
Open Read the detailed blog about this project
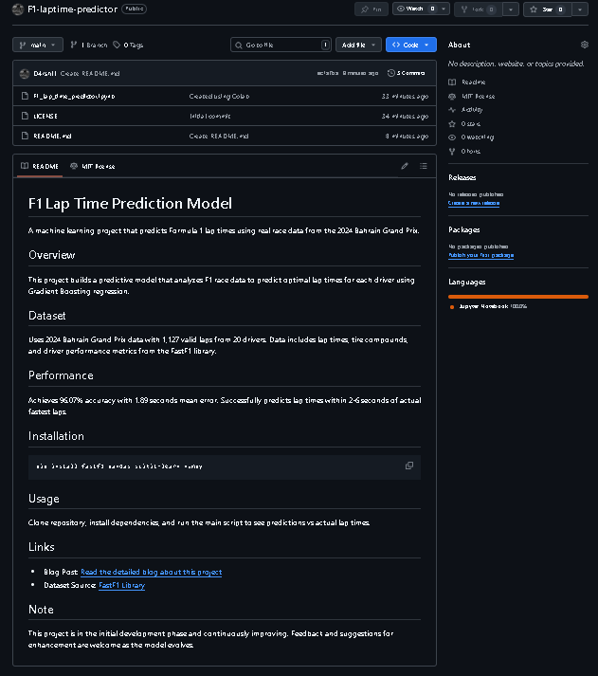point(152,572)
